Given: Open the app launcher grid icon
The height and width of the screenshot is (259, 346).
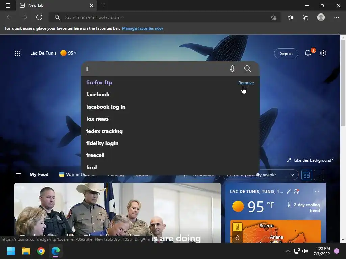Looking at the screenshot, I should point(18,53).
